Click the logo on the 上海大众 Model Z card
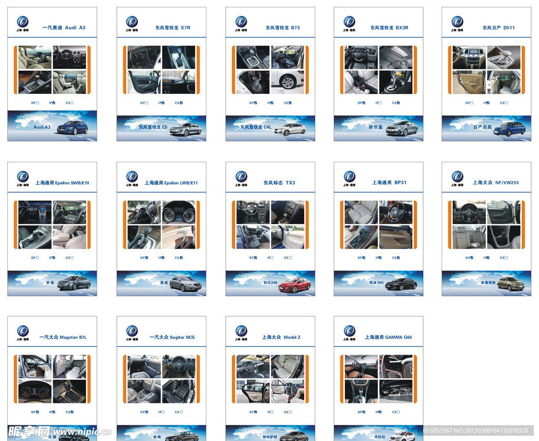539x441 pixels. [x=241, y=333]
